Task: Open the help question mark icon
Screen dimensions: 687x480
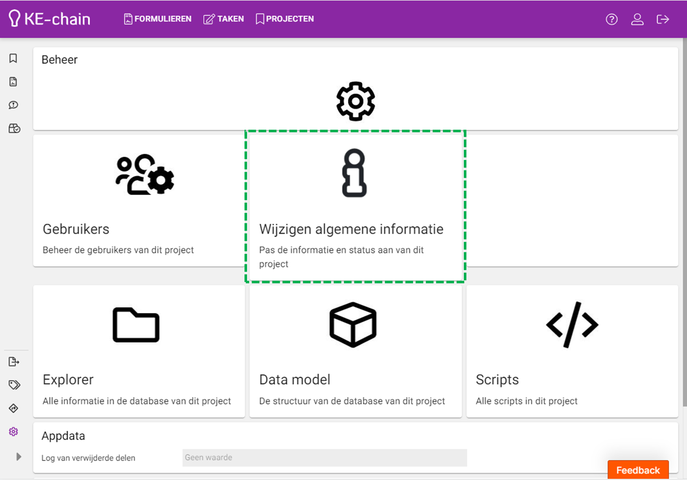Action: [611, 19]
